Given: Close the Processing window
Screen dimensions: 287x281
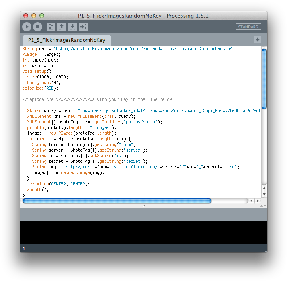Looking at the screenshot, I should (26, 16).
